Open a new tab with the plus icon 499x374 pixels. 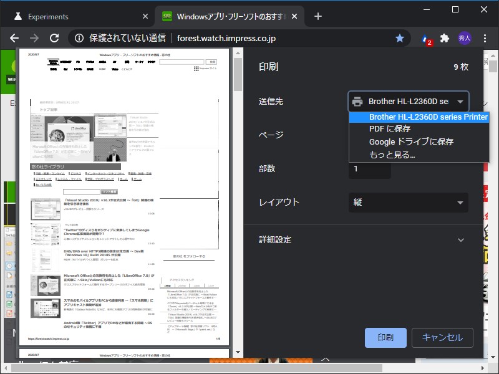(318, 16)
